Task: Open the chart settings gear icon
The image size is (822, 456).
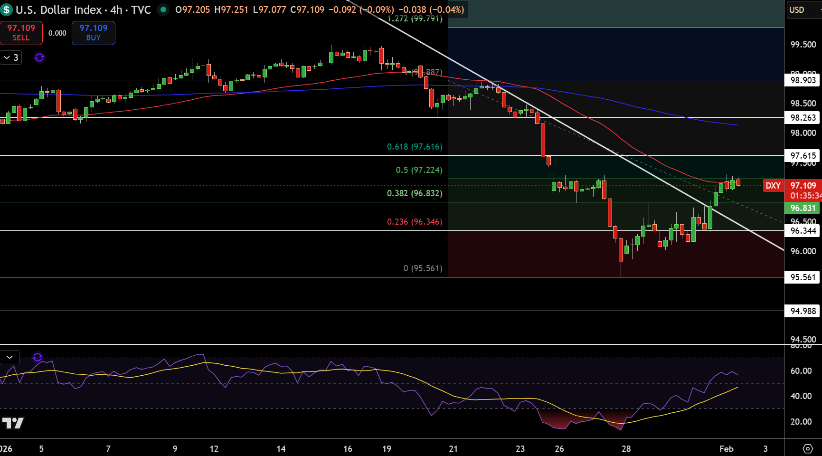Action: (x=807, y=448)
